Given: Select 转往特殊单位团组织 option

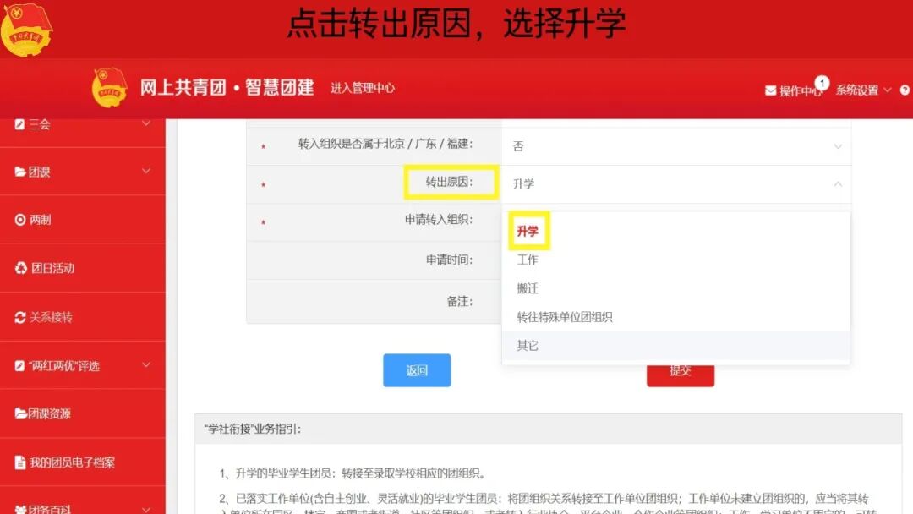Looking at the screenshot, I should click(x=676, y=317).
